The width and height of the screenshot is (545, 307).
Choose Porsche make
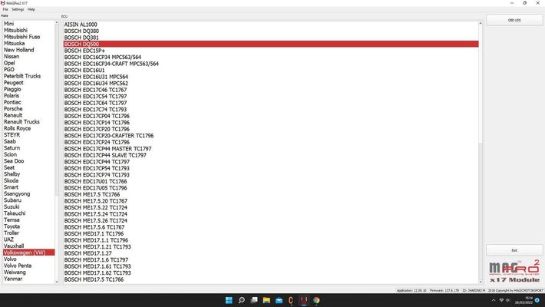coord(28,108)
